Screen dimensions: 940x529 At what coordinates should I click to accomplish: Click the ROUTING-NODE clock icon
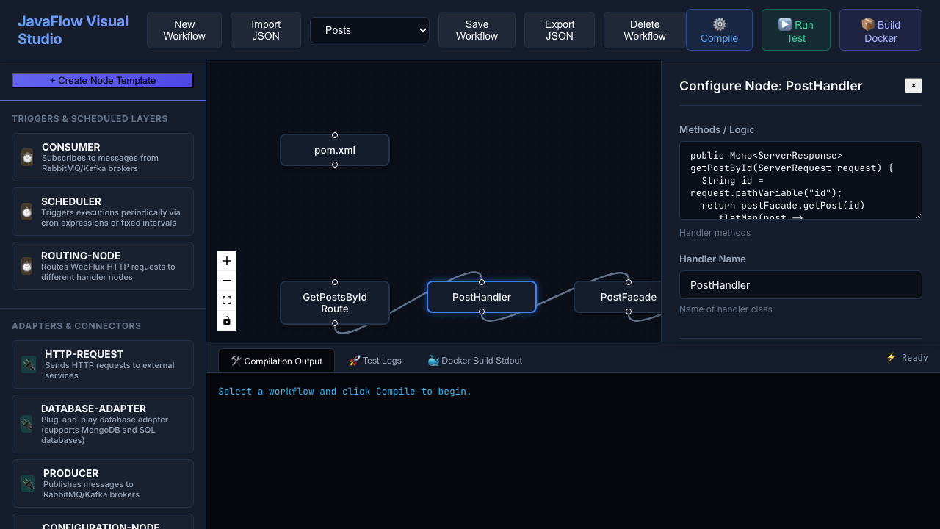27,266
